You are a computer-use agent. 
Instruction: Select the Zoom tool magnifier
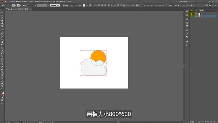[2, 86]
